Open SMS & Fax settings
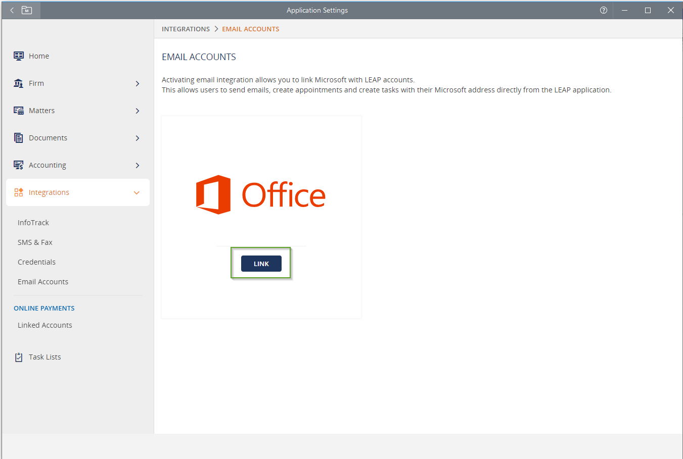 click(x=35, y=242)
